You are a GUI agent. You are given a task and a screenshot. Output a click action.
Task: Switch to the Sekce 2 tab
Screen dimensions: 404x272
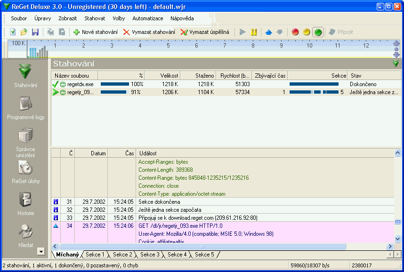pos(122,255)
